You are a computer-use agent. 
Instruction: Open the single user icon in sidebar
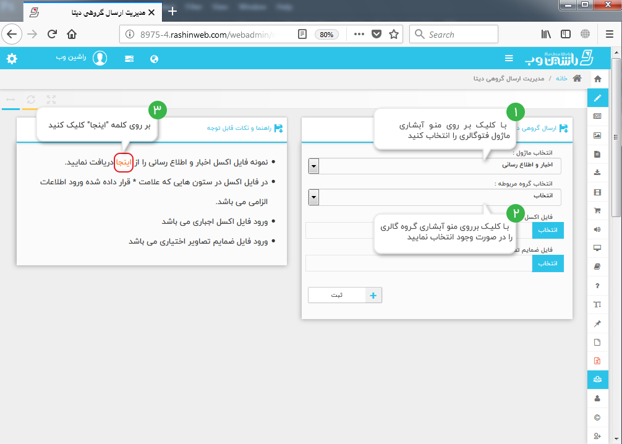(597, 398)
